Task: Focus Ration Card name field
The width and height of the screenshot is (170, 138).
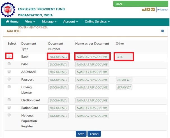Action: 92,108
